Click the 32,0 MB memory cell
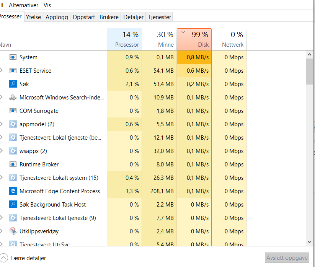 (x=159, y=151)
